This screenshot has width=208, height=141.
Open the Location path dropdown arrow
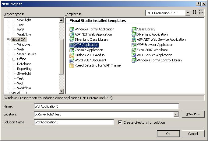pyautogui.click(x=176, y=114)
